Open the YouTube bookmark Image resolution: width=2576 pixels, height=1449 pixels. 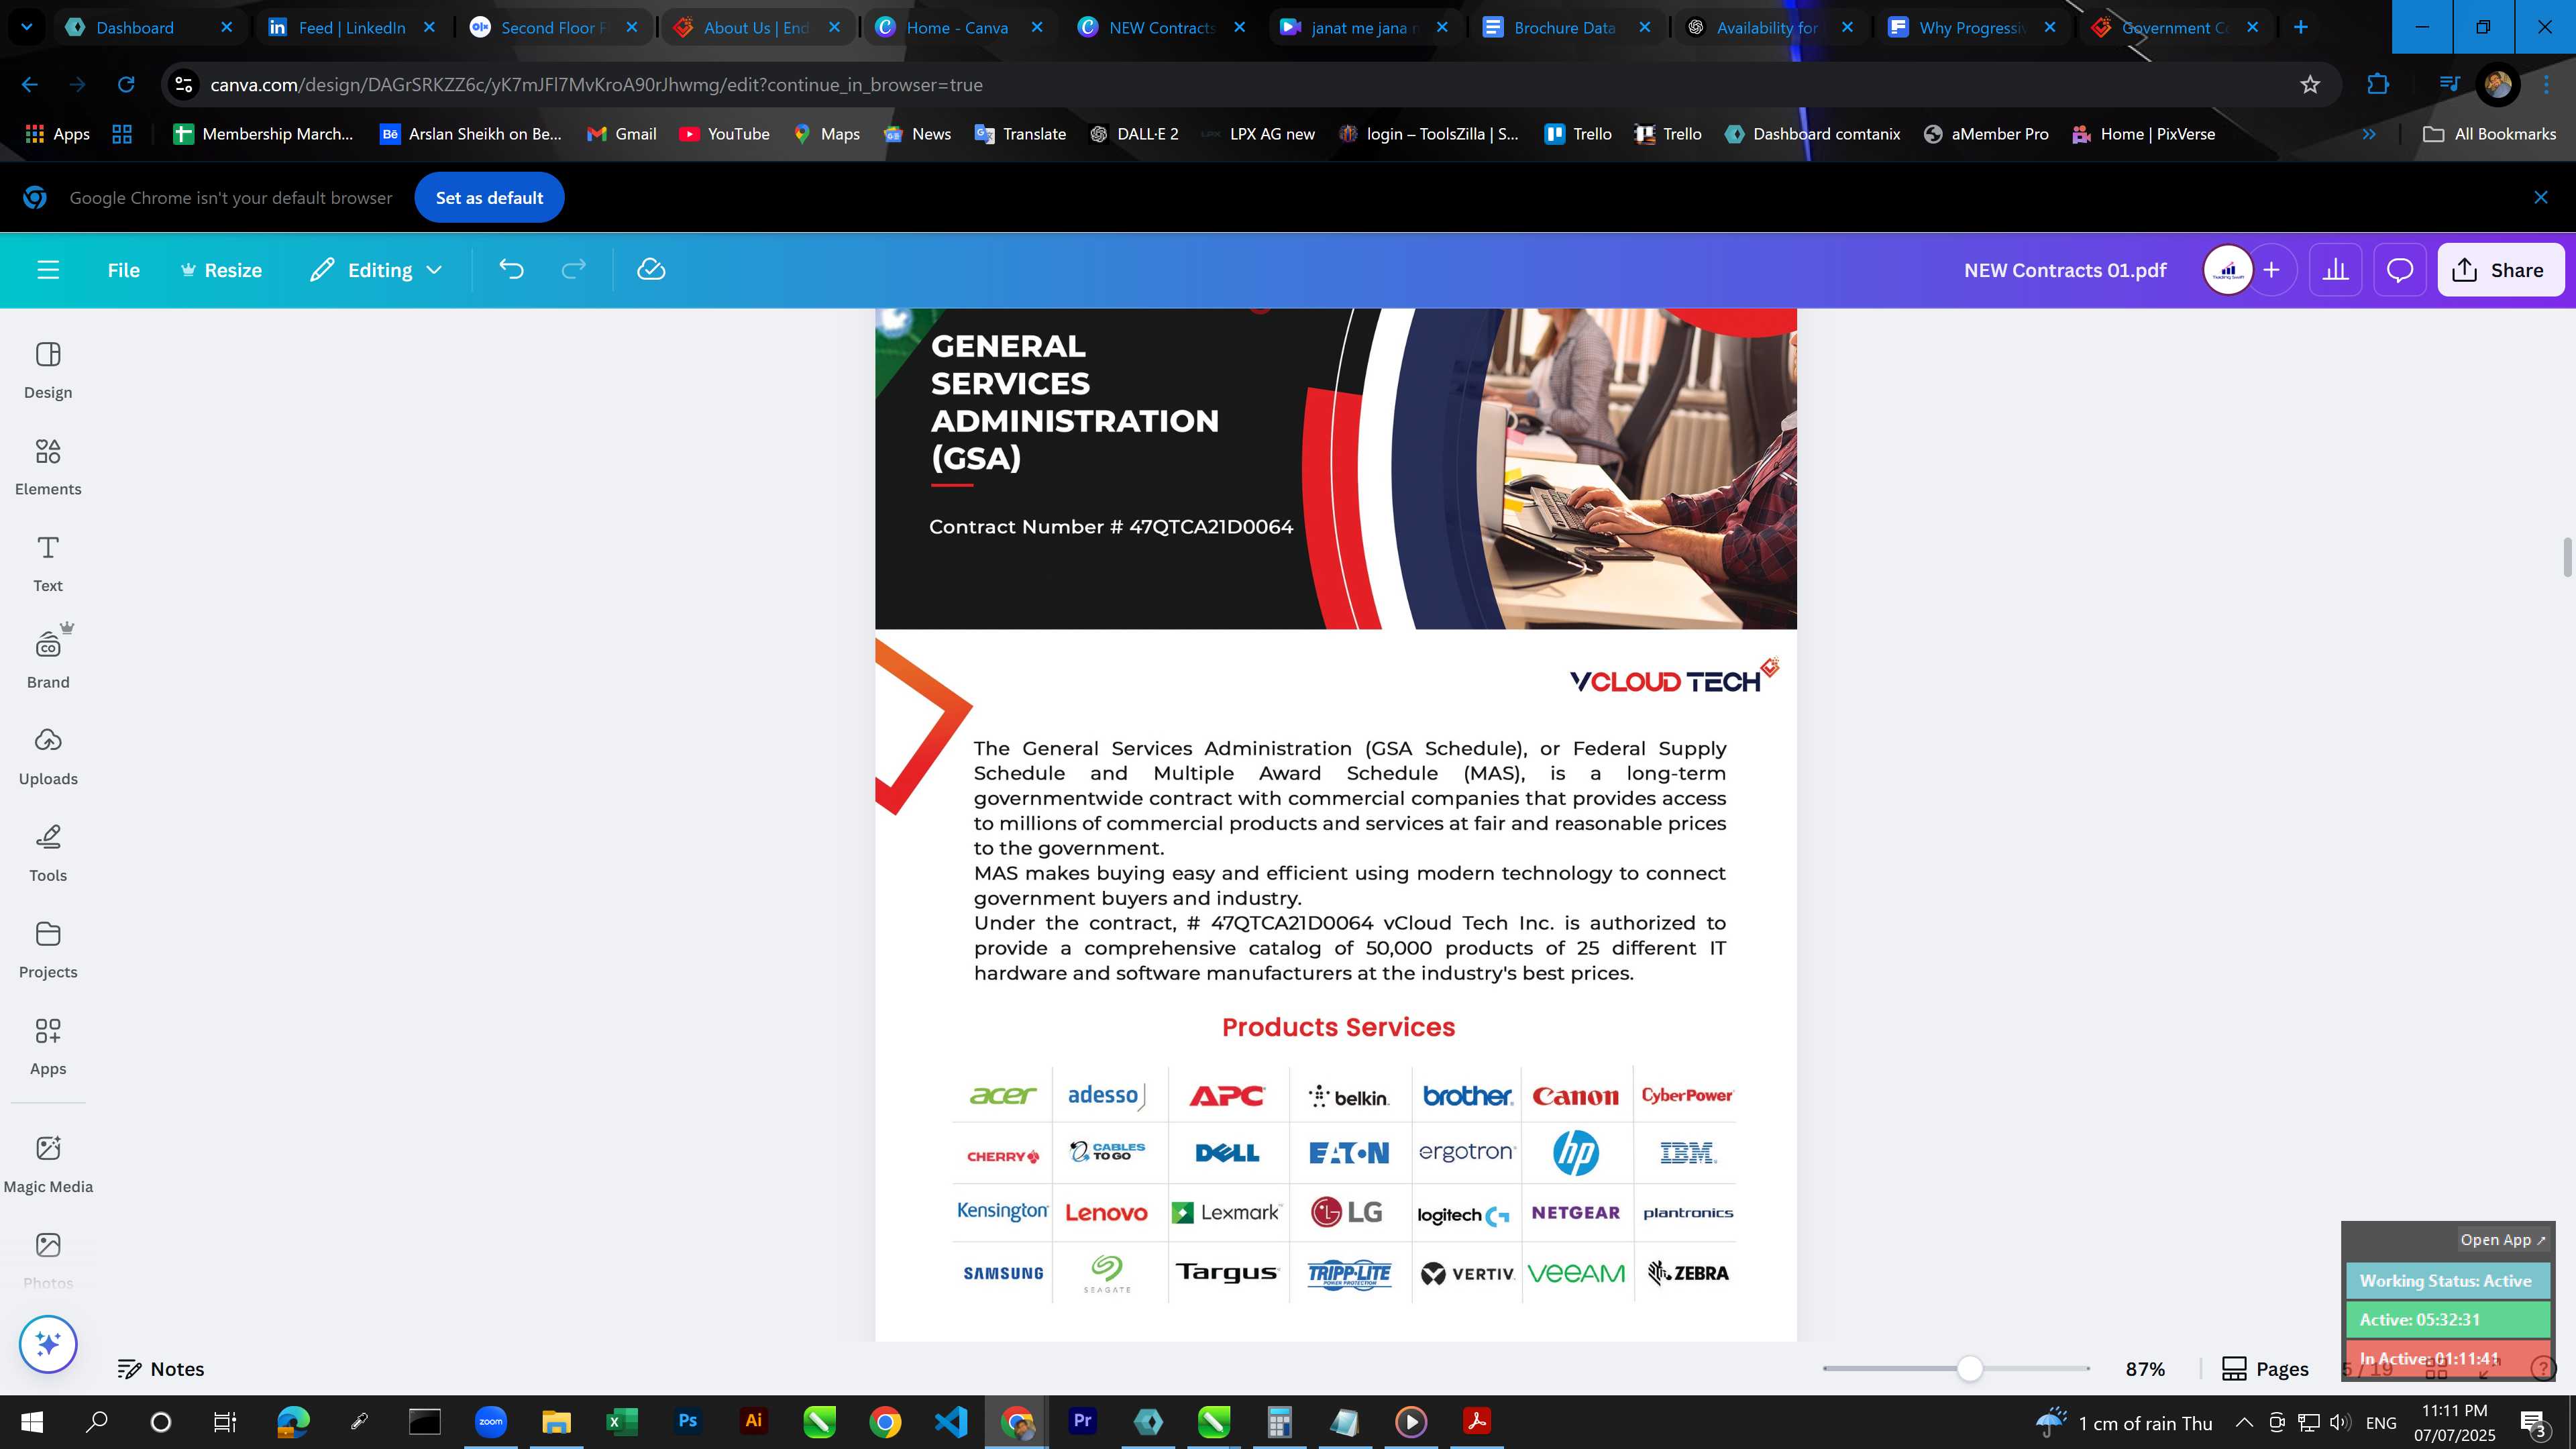[724, 134]
